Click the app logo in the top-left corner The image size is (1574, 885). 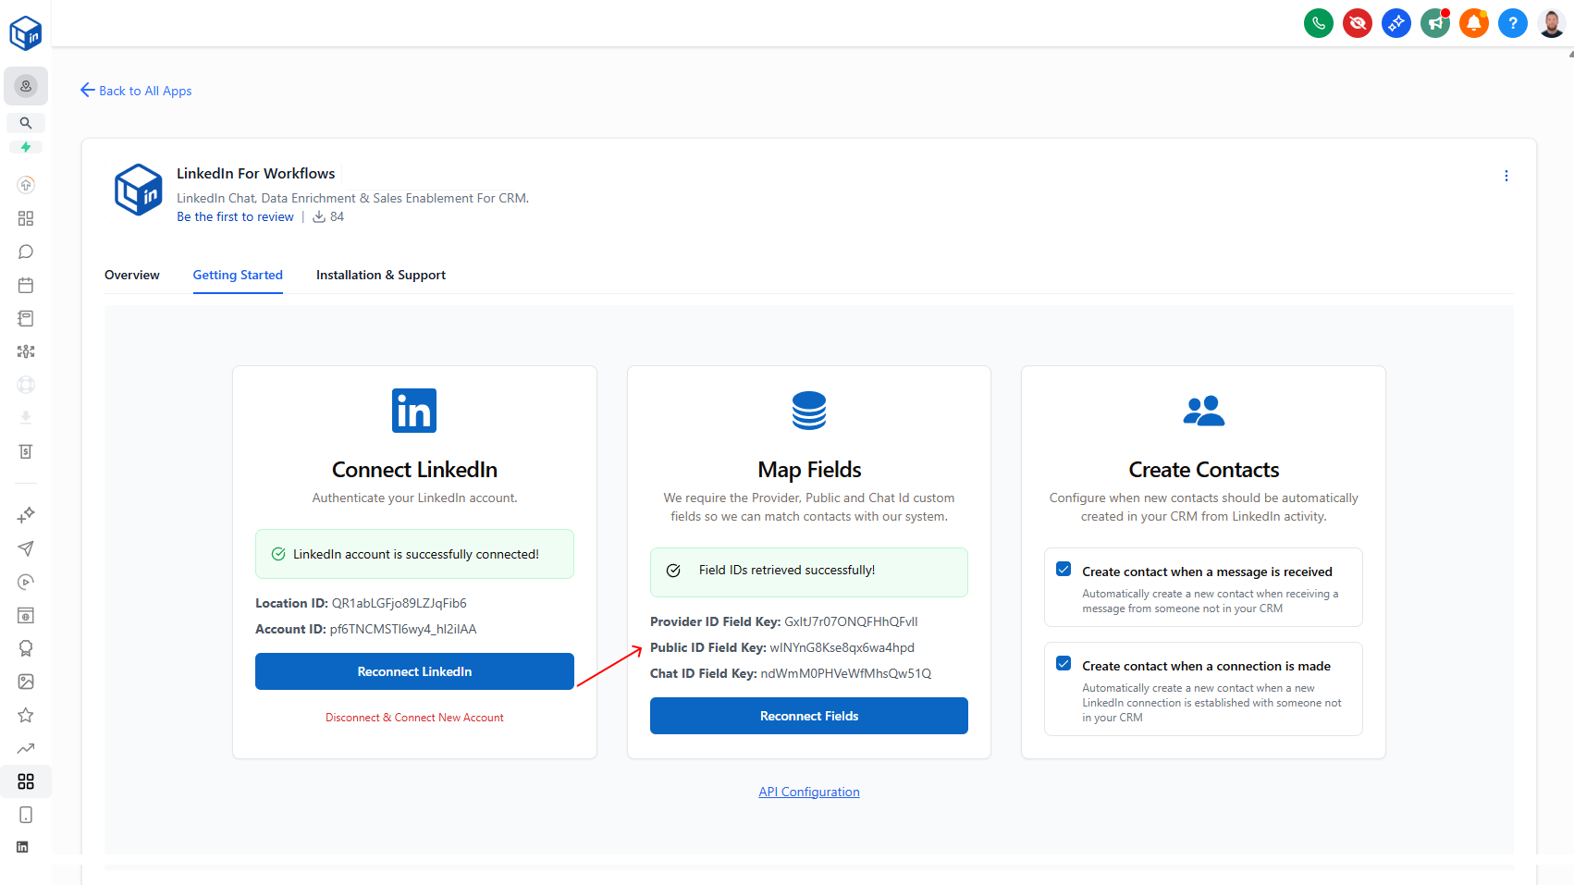pyautogui.click(x=25, y=31)
